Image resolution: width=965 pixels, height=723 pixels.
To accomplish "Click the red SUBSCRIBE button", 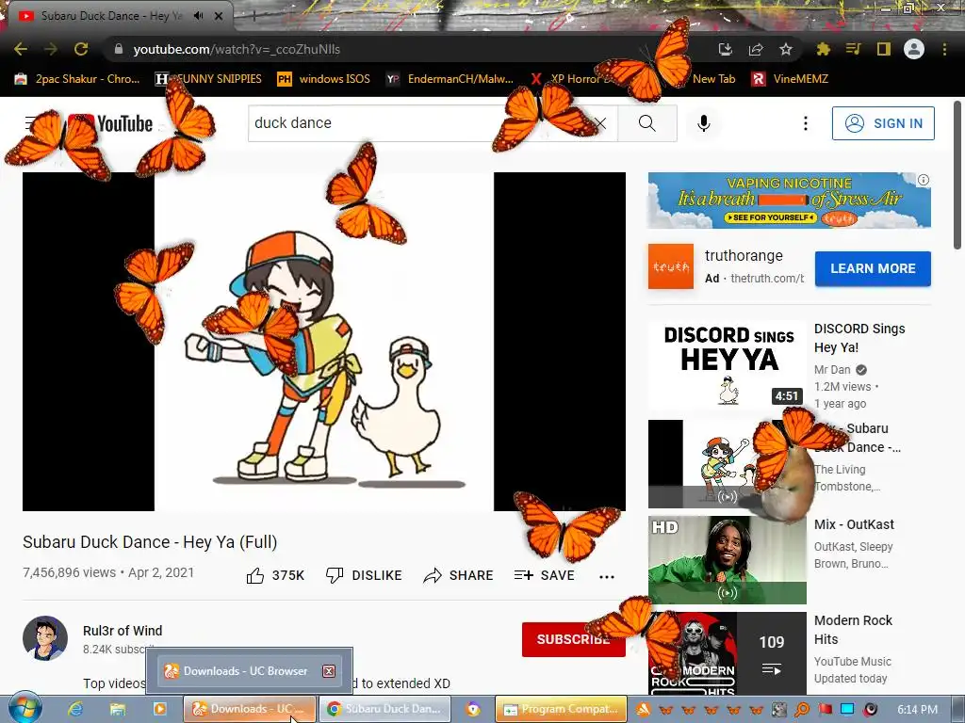I will tap(574, 639).
